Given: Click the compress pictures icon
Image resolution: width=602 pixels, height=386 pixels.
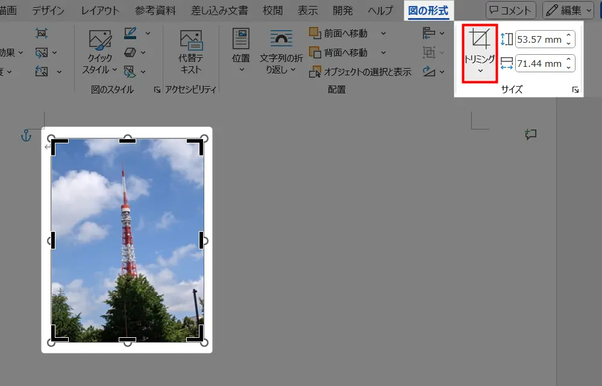Looking at the screenshot, I should [x=42, y=33].
